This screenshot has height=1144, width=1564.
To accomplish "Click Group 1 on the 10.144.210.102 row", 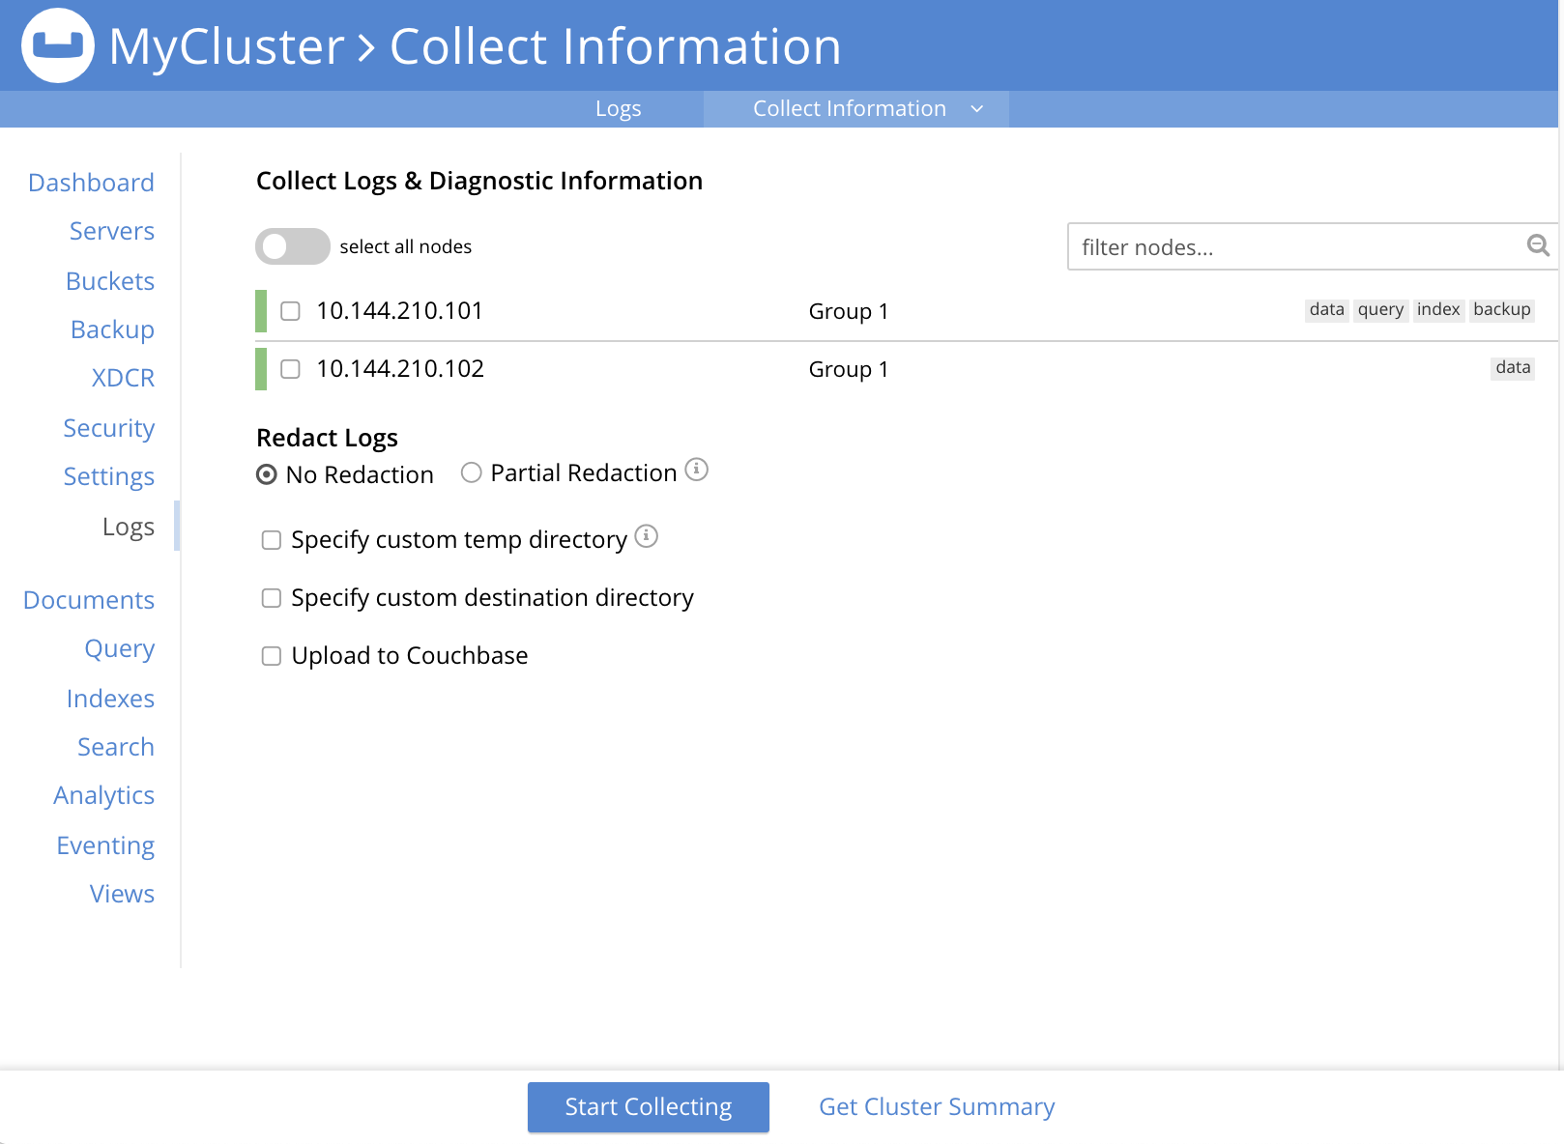I will tap(849, 370).
